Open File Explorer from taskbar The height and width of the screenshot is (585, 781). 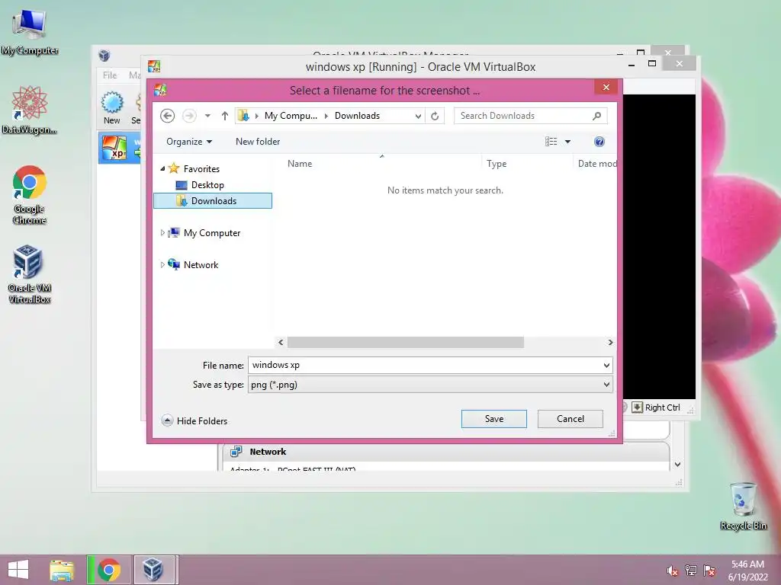[62, 570]
